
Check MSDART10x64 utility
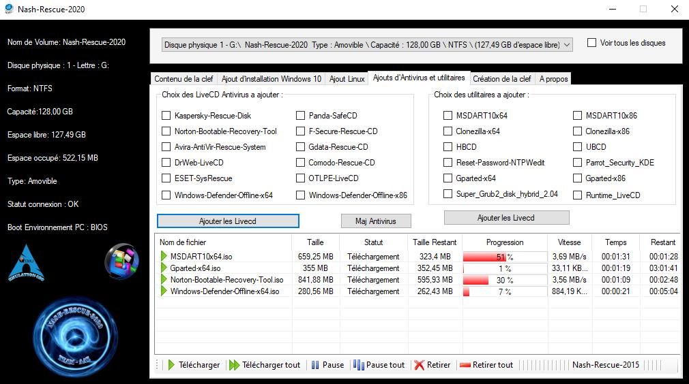(x=448, y=115)
